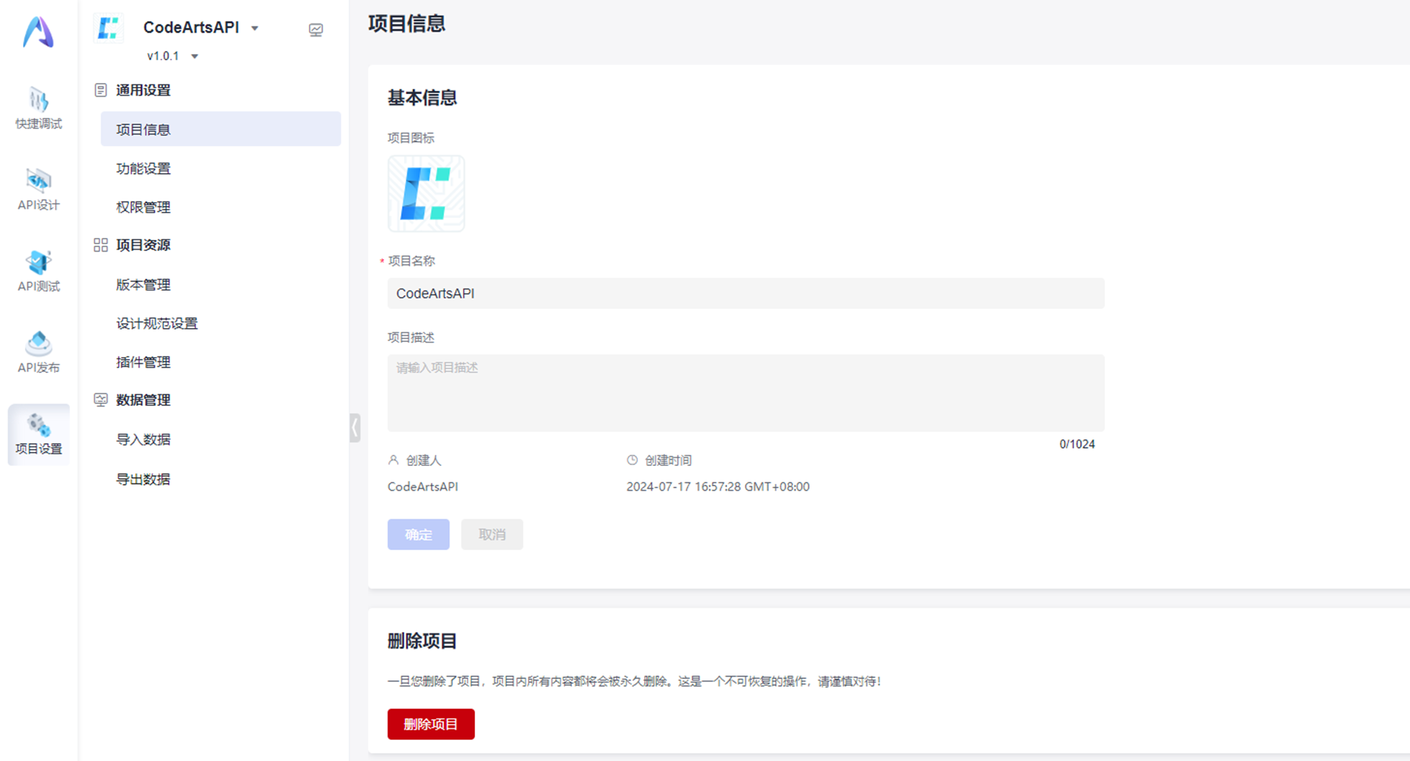Collapse the settings side panel handle
The image size is (1410, 761).
point(354,428)
